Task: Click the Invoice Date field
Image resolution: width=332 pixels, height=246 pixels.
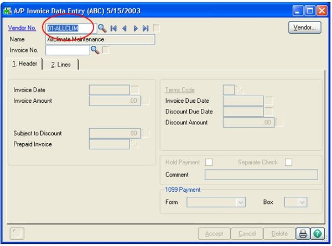Action: (x=110, y=90)
